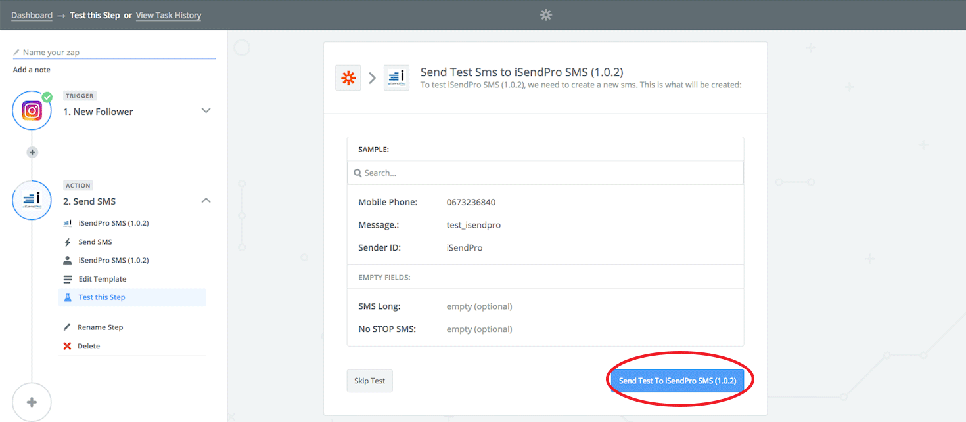Click the sample Search field
This screenshot has width=966, height=422.
coord(545,173)
